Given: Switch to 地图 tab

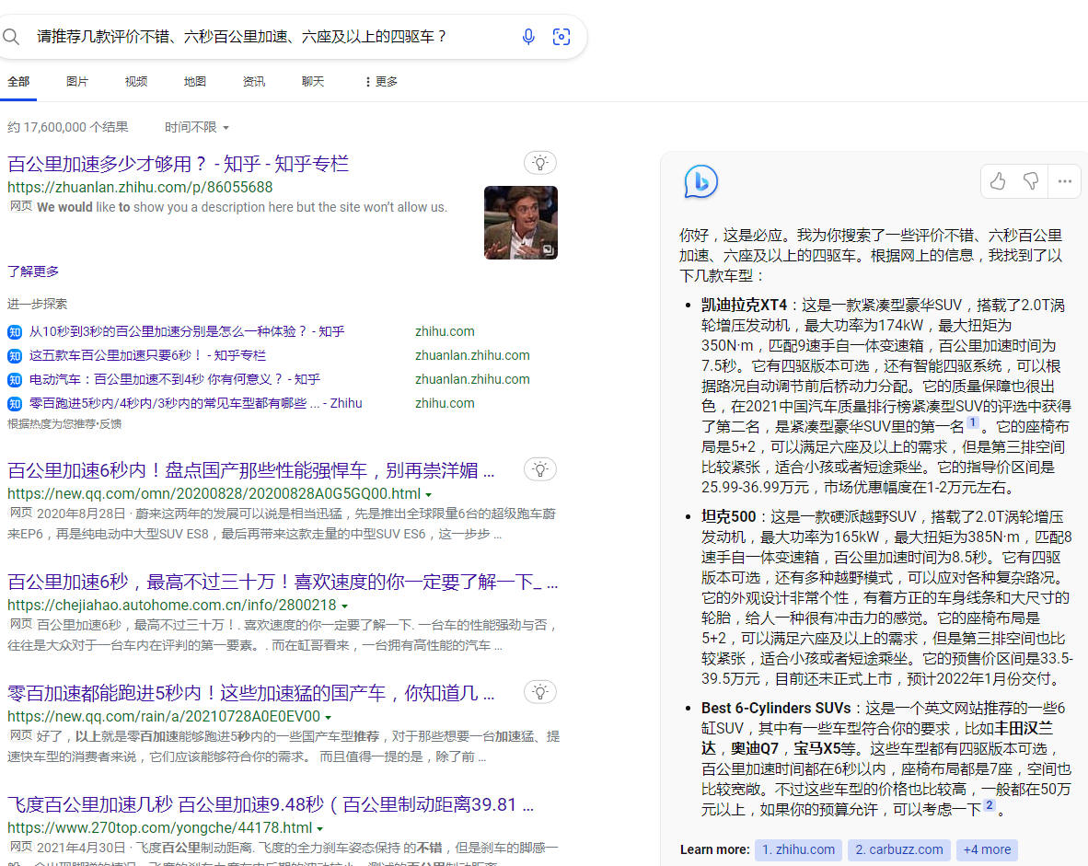Looking at the screenshot, I should (x=195, y=82).
